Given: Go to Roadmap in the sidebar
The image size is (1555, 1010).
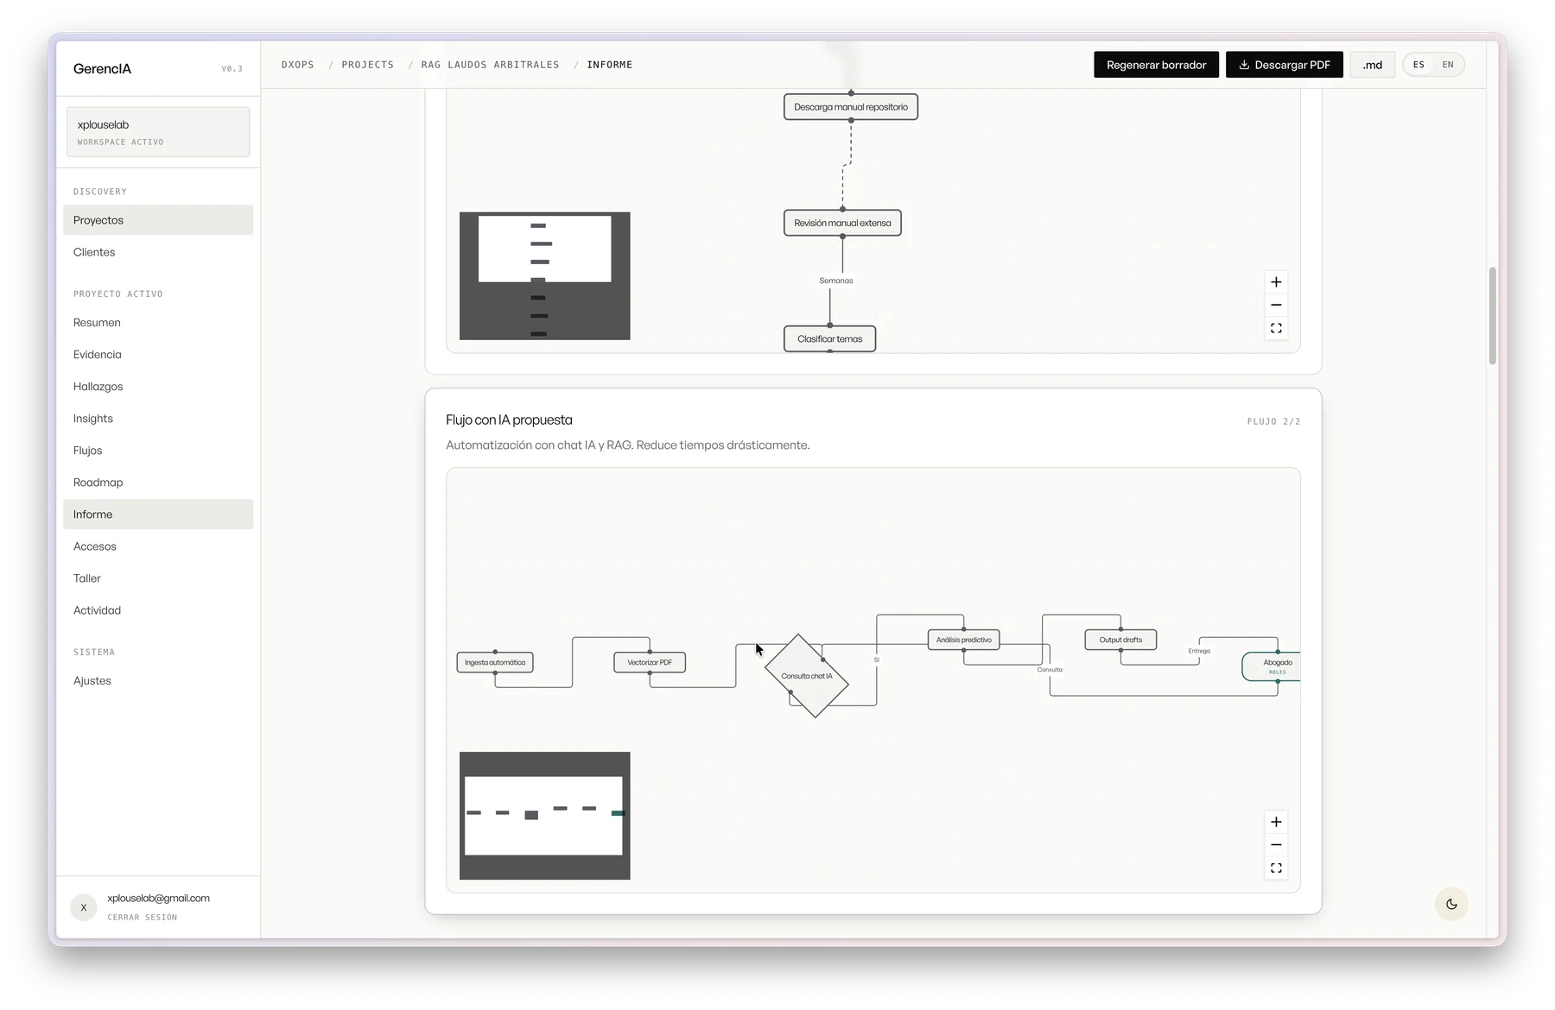Looking at the screenshot, I should pos(158,483).
